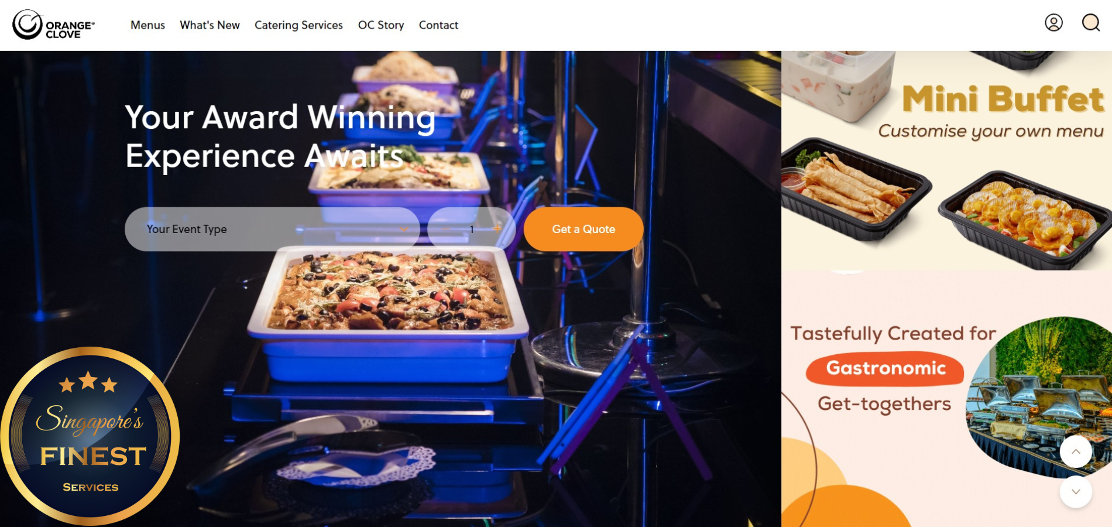Image resolution: width=1112 pixels, height=527 pixels.
Task: Click the Gastronomic orange label
Action: click(885, 368)
